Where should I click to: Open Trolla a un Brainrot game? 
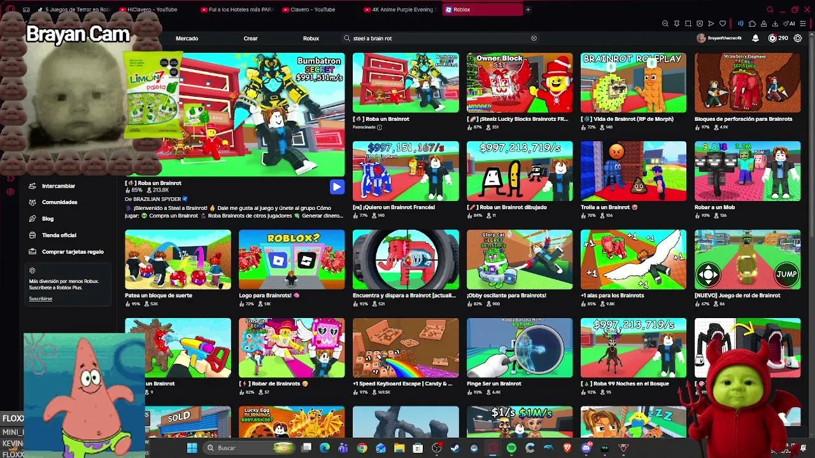click(634, 171)
